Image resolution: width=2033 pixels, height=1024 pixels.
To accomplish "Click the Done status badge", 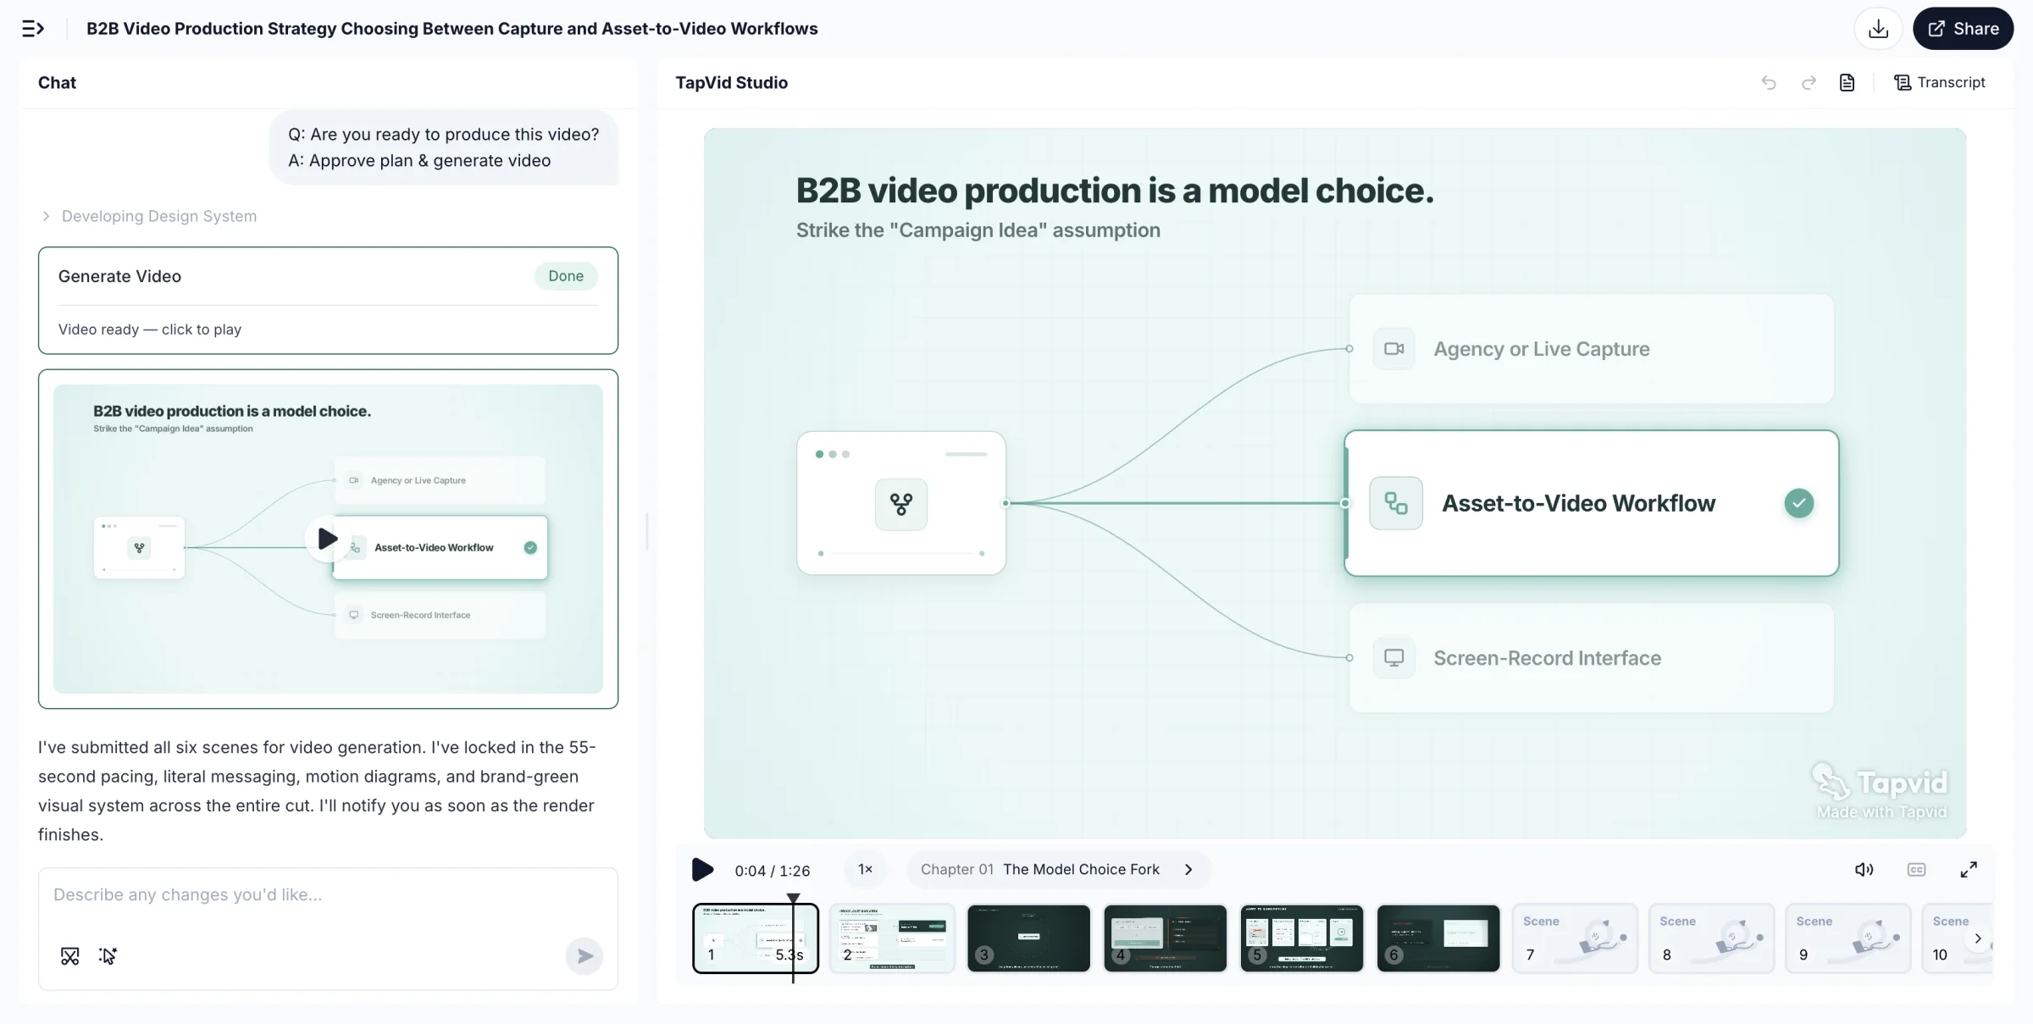I will [x=566, y=276].
